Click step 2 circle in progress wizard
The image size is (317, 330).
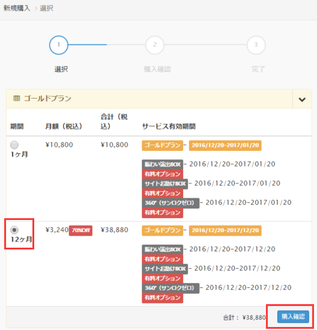click(155, 45)
